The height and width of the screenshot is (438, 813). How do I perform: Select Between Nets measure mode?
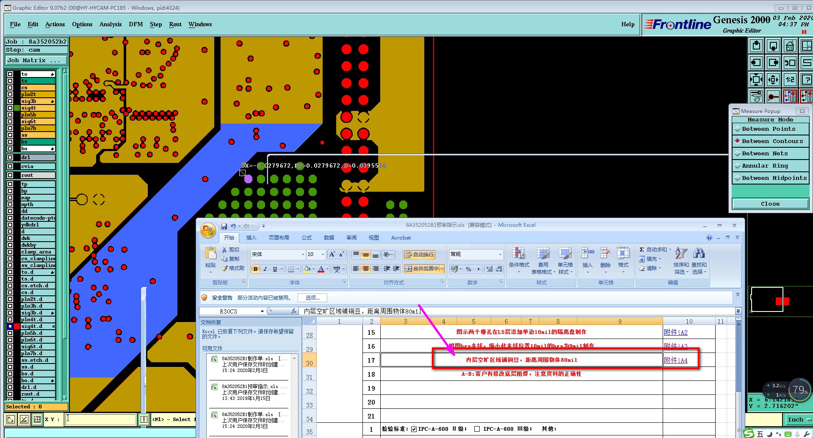click(x=770, y=154)
